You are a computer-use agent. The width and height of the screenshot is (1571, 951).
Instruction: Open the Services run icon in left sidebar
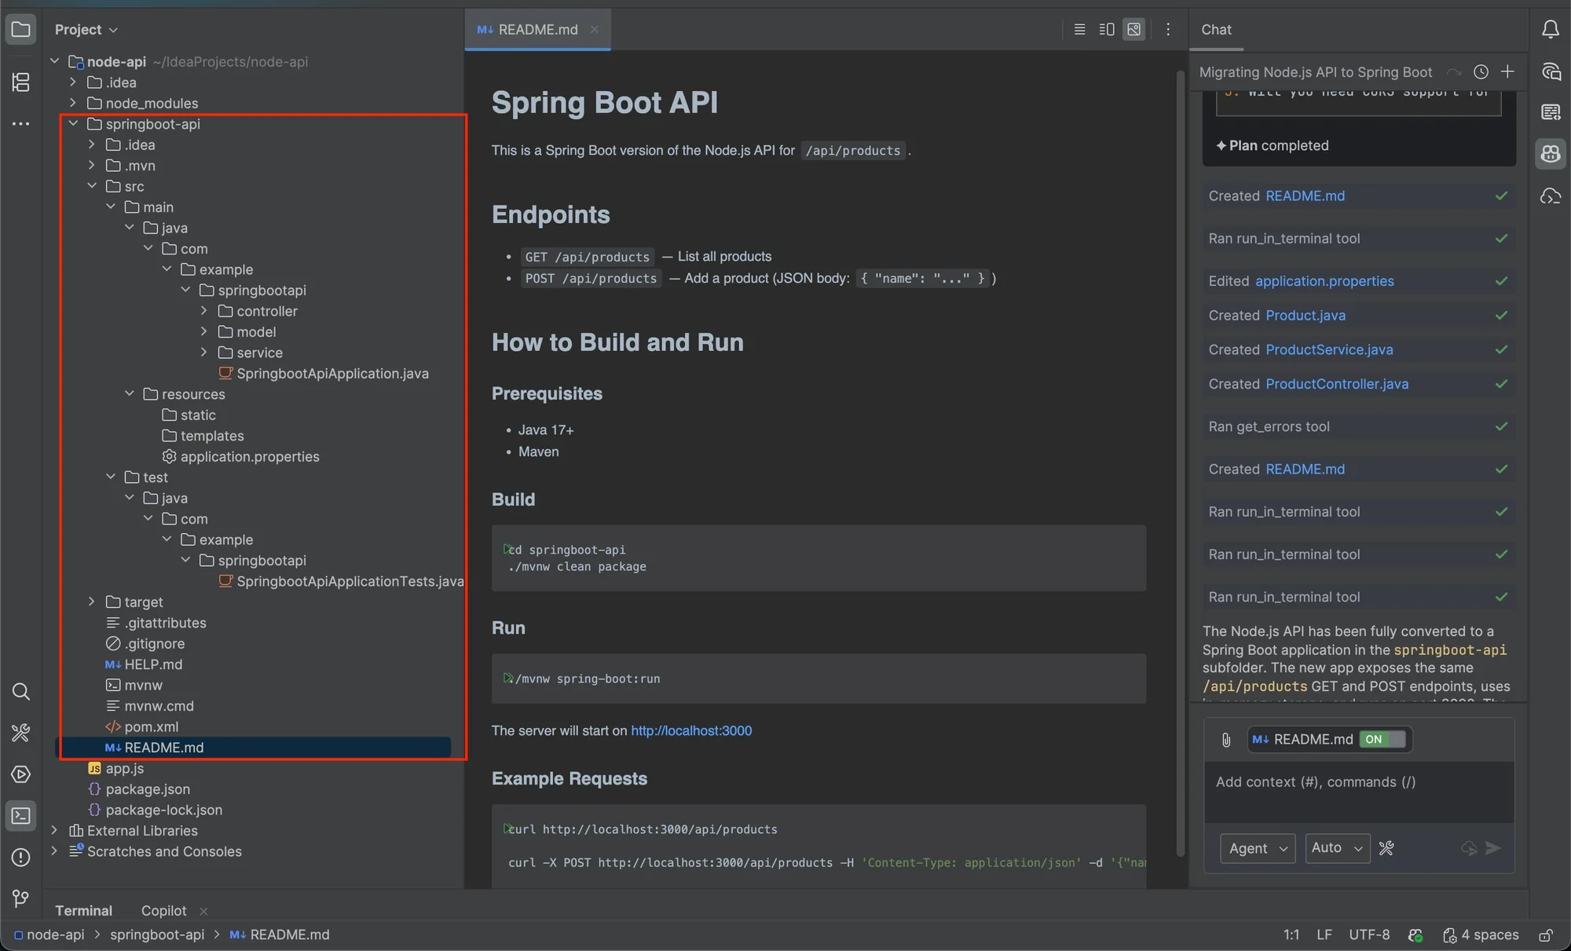21,774
